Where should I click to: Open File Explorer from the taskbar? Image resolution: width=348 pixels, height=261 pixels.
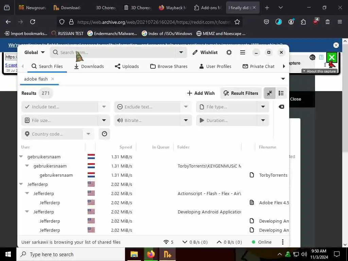(x=134, y=254)
